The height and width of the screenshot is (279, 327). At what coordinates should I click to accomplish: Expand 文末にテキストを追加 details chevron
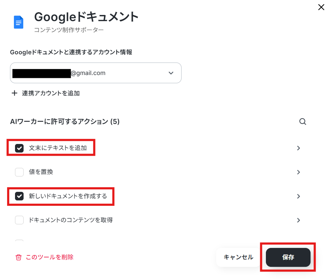[298, 148]
